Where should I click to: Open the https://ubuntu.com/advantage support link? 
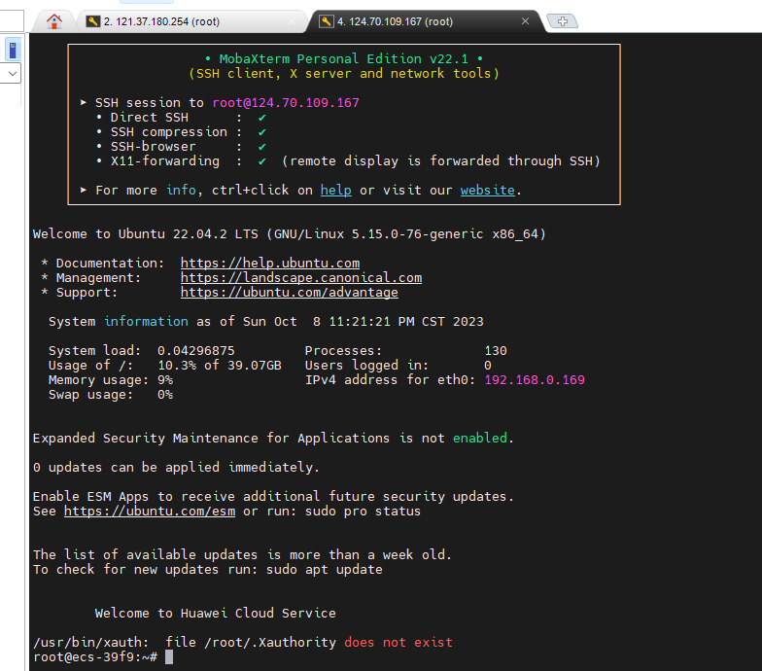tap(290, 292)
